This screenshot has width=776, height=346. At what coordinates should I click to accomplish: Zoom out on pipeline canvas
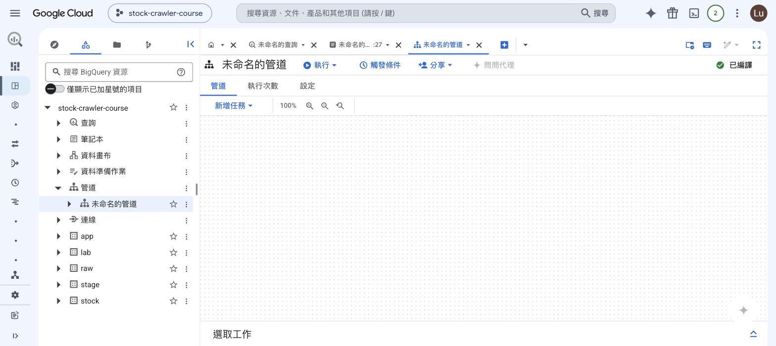[x=325, y=106]
